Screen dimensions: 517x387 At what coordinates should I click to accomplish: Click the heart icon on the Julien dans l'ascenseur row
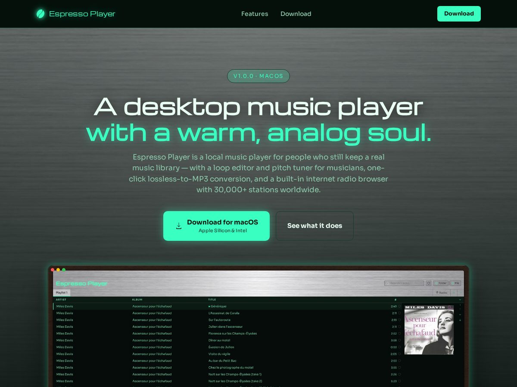[399, 327]
